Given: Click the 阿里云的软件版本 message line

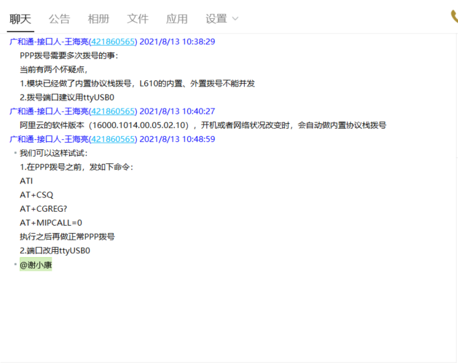Looking at the screenshot, I should [203, 125].
